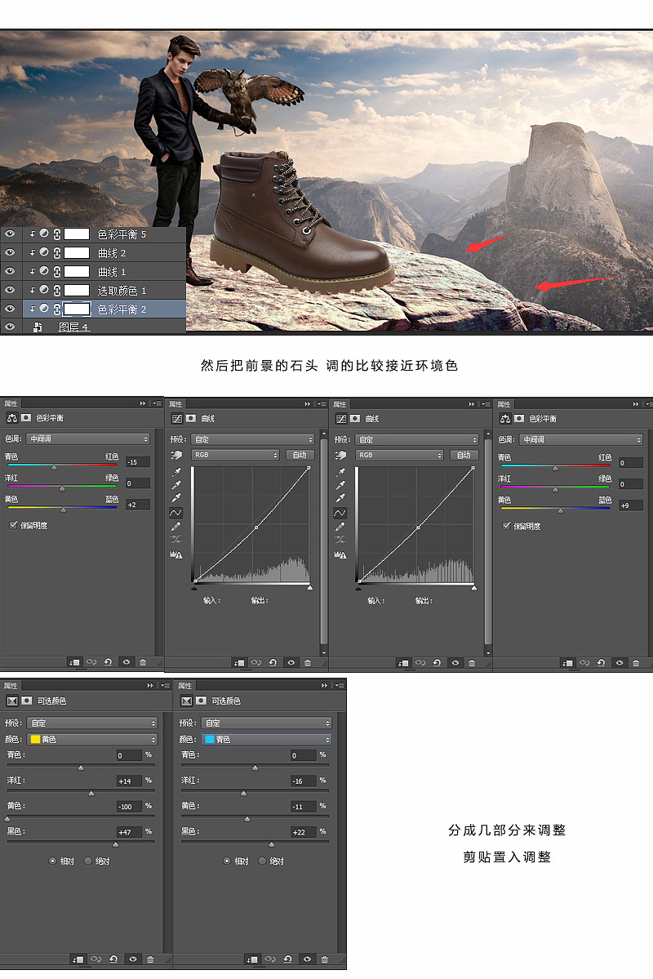
Task: Click mask icon beside 可选颜色 in yellow panel
Action: [x=27, y=701]
